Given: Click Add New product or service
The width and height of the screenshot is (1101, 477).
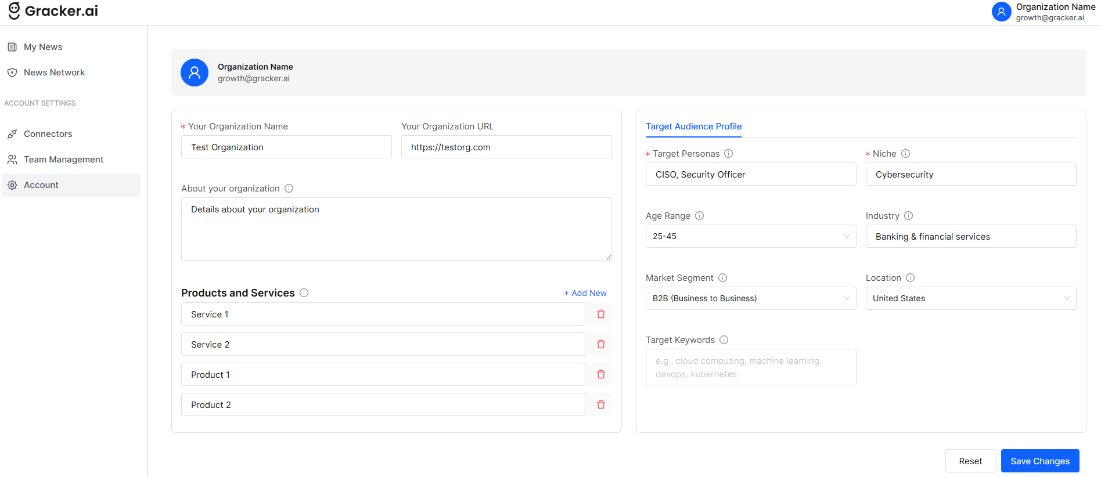Looking at the screenshot, I should coord(585,293).
